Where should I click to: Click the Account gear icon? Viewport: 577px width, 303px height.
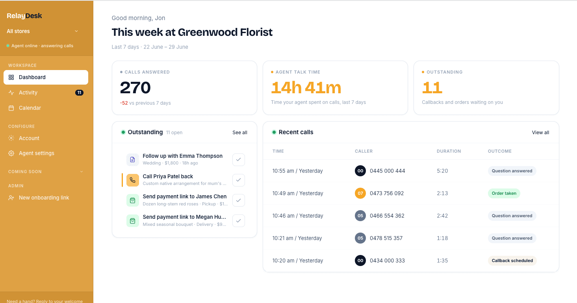point(11,138)
